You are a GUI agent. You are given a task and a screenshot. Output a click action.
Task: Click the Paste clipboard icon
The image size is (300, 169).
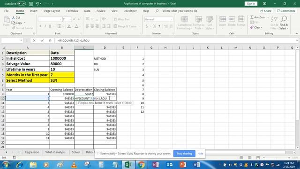click(7, 20)
